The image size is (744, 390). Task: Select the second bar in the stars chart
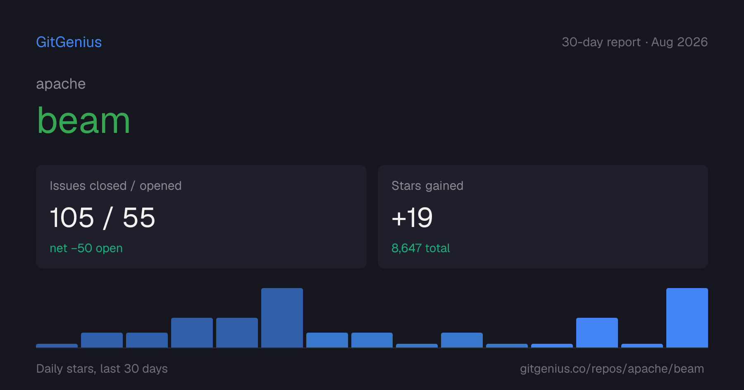point(102,340)
